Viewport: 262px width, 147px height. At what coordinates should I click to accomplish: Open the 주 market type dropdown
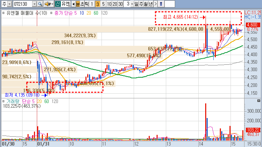(10, 4)
